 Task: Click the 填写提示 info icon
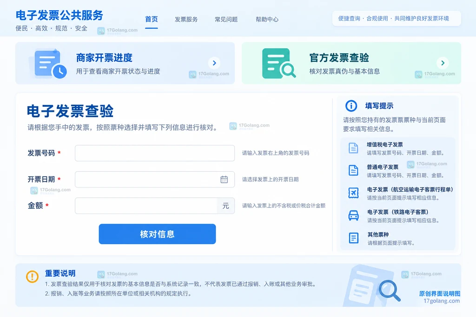(351, 106)
